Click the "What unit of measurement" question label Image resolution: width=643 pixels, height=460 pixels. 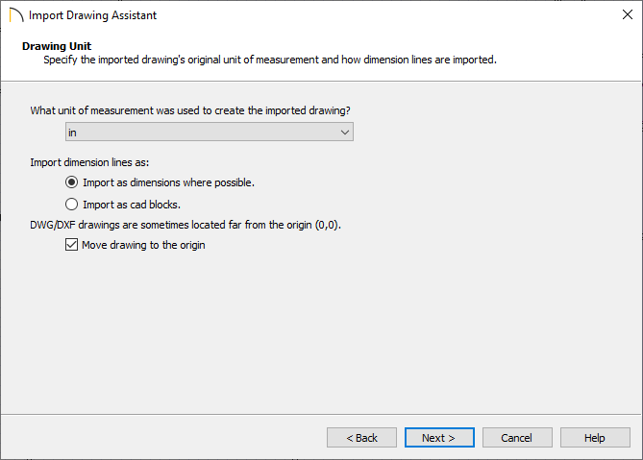pyautogui.click(x=190, y=110)
